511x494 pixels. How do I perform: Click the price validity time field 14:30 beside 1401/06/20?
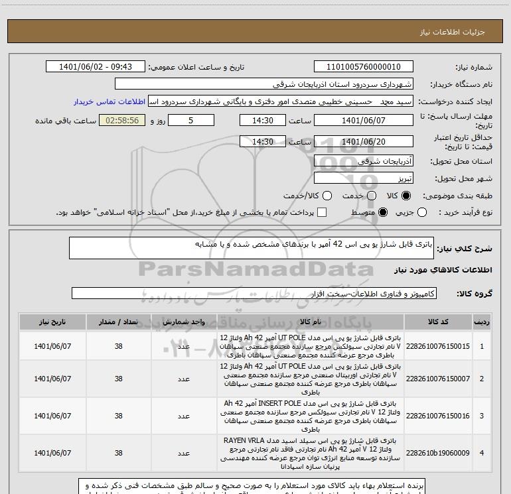pos(263,141)
